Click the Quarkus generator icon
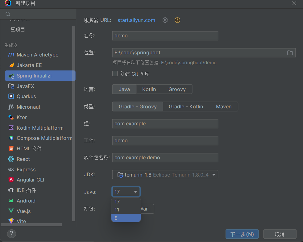 (x=11, y=96)
